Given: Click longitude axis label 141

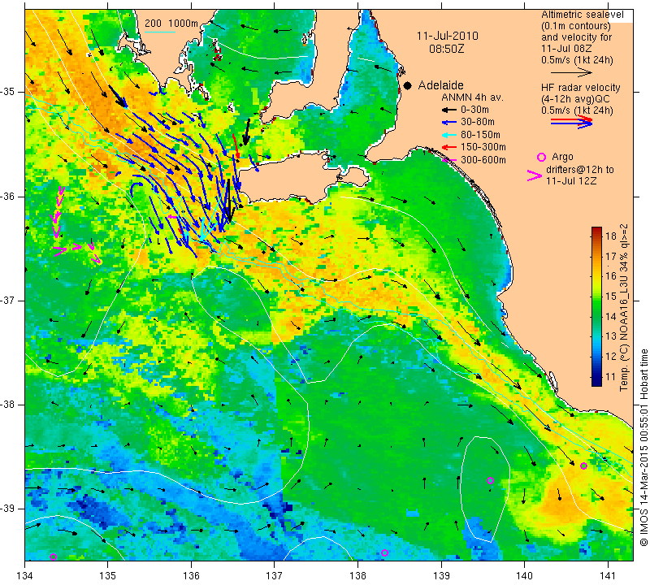Looking at the screenshot, I should click(608, 576).
